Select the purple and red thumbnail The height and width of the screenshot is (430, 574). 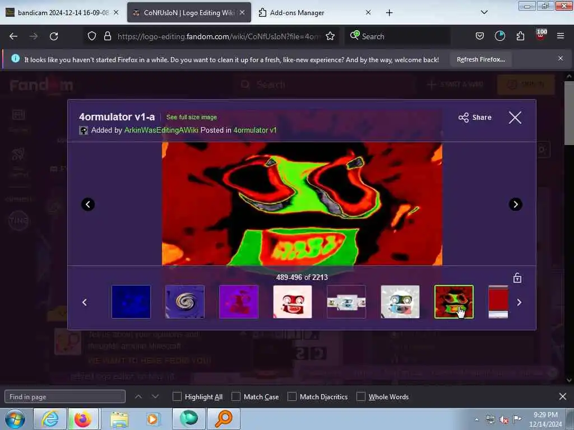239,302
